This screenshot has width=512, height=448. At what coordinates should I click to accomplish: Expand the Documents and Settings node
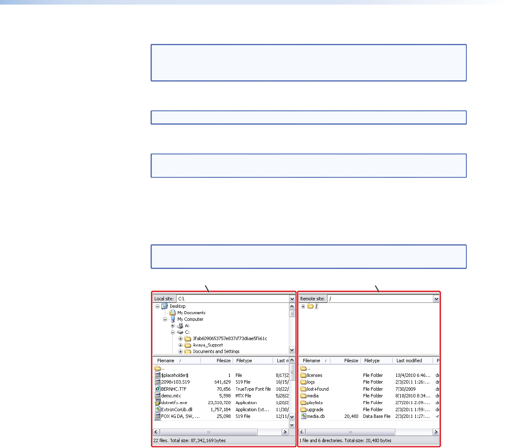tap(180, 351)
